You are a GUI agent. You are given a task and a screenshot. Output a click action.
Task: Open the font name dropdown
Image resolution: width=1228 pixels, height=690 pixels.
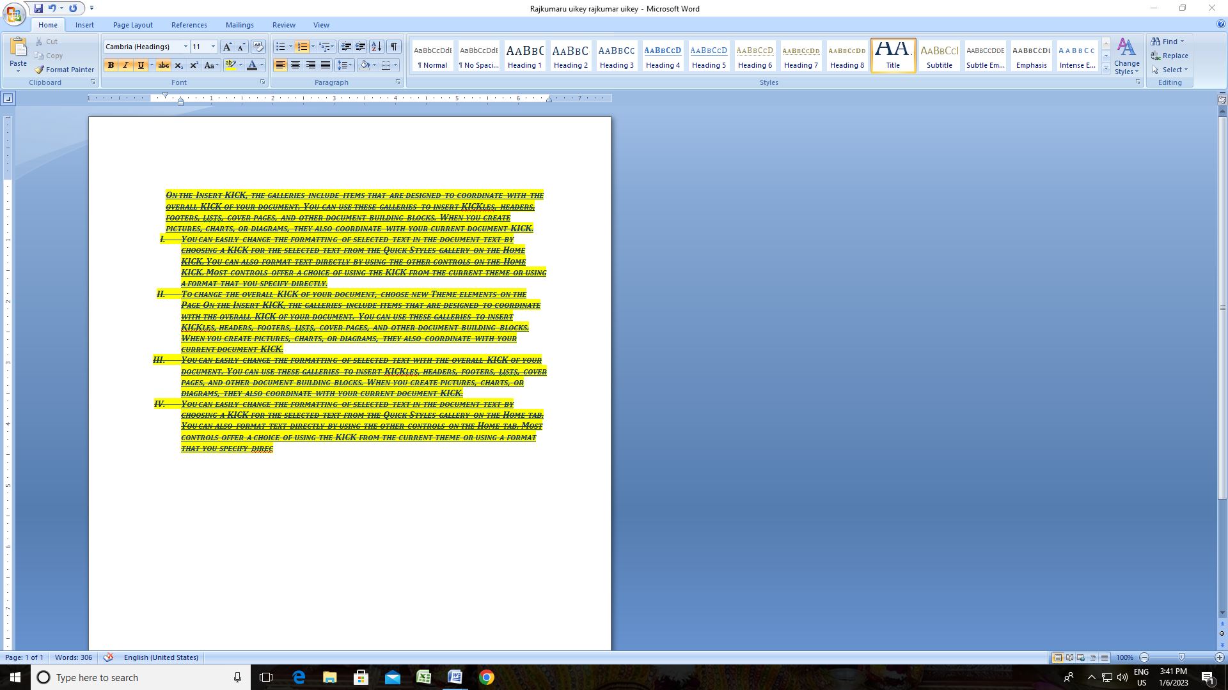click(x=185, y=47)
